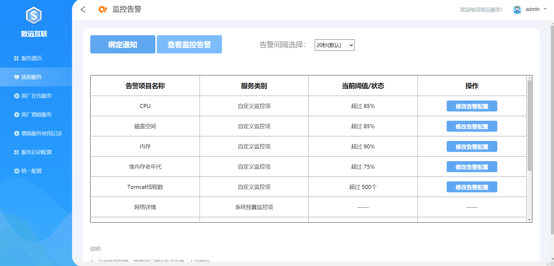
Task: Click the 原厂在线服务 sidebar icon
Action: [16, 96]
